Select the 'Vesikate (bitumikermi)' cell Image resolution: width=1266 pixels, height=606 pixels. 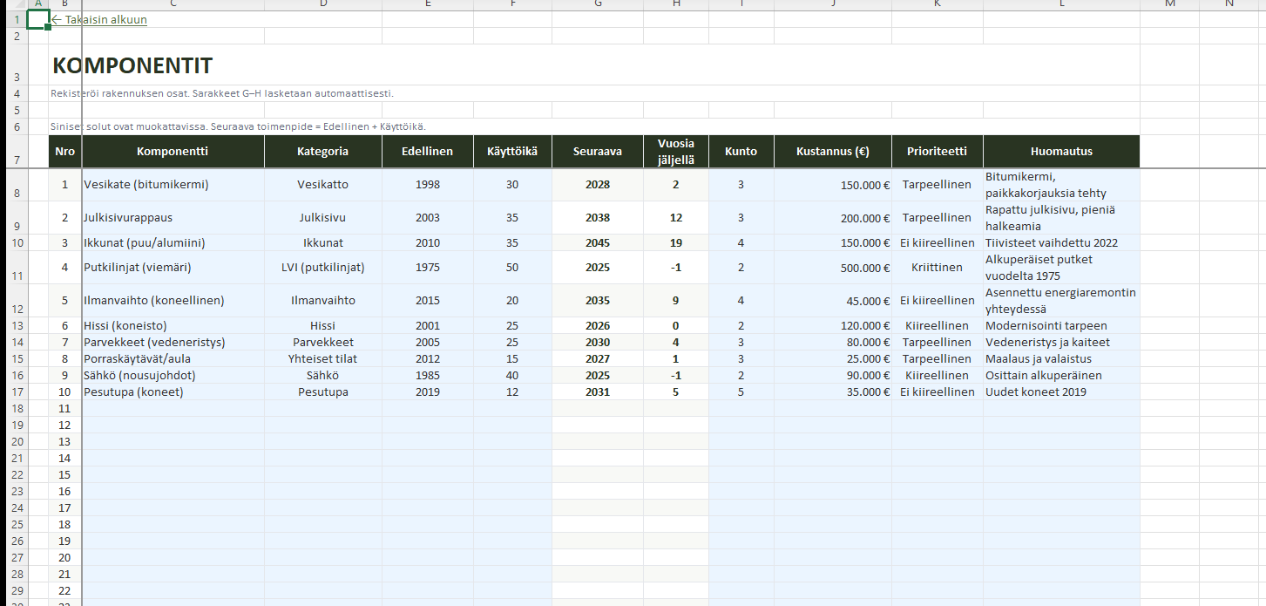[x=146, y=185]
